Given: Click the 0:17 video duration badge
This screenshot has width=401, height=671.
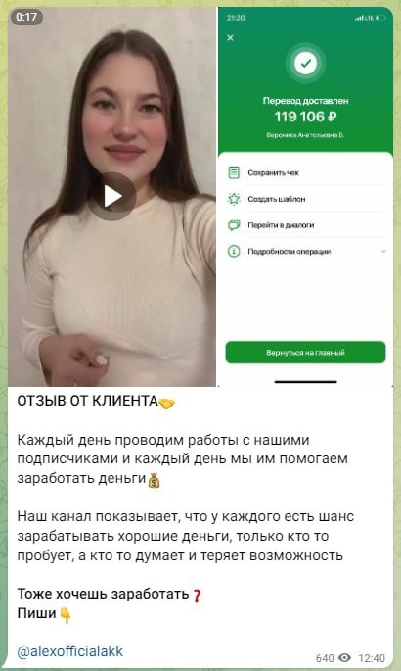Looking at the screenshot, I should [x=26, y=17].
